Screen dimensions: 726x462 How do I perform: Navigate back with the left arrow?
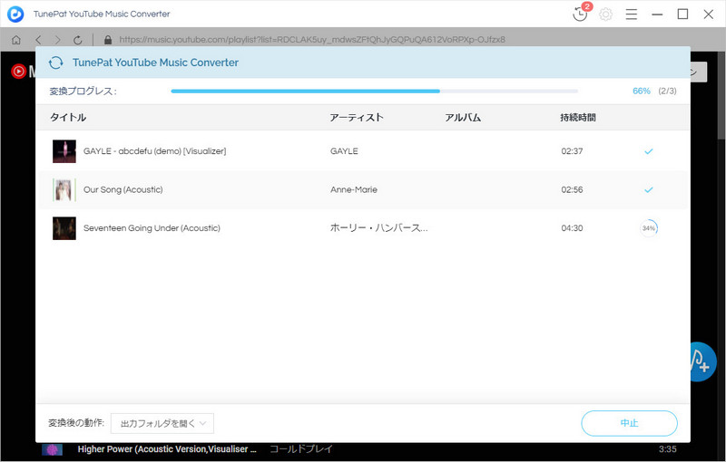point(38,40)
